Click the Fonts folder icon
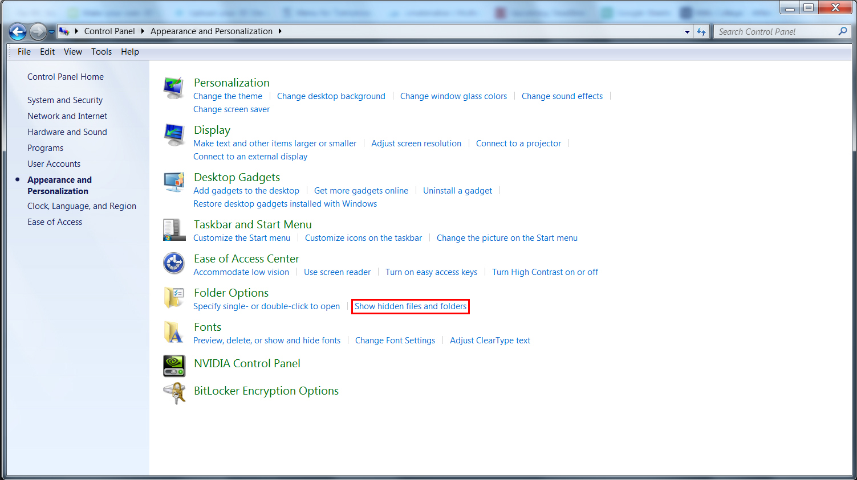Screen dimensions: 857x480 click(x=174, y=332)
